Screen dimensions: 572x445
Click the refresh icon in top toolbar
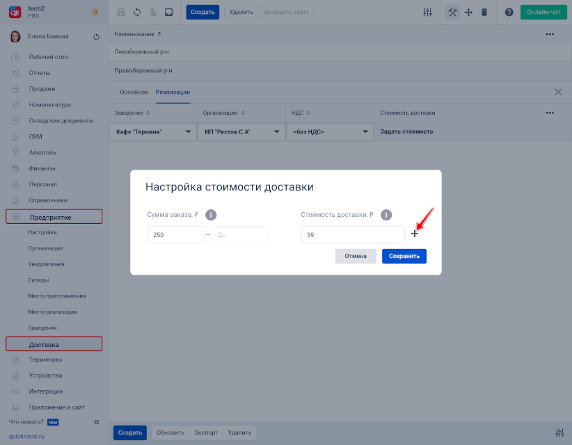(x=138, y=13)
